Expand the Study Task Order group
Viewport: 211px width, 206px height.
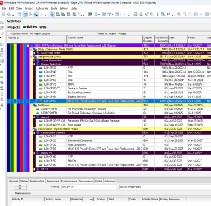(34, 53)
